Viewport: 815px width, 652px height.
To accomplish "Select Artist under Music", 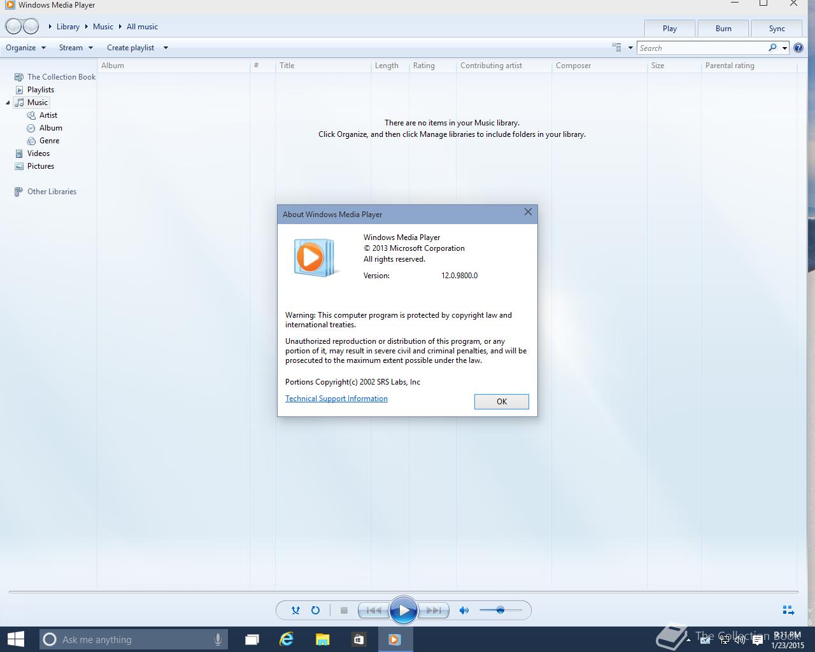I will point(42,115).
